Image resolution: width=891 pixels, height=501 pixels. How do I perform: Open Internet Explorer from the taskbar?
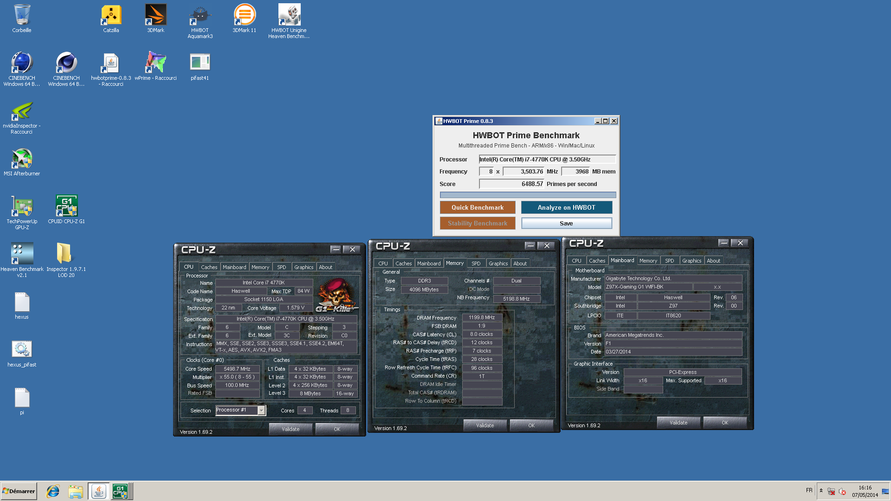click(53, 491)
